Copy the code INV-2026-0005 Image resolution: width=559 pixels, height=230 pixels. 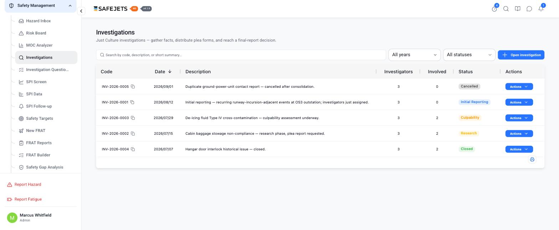pos(133,87)
